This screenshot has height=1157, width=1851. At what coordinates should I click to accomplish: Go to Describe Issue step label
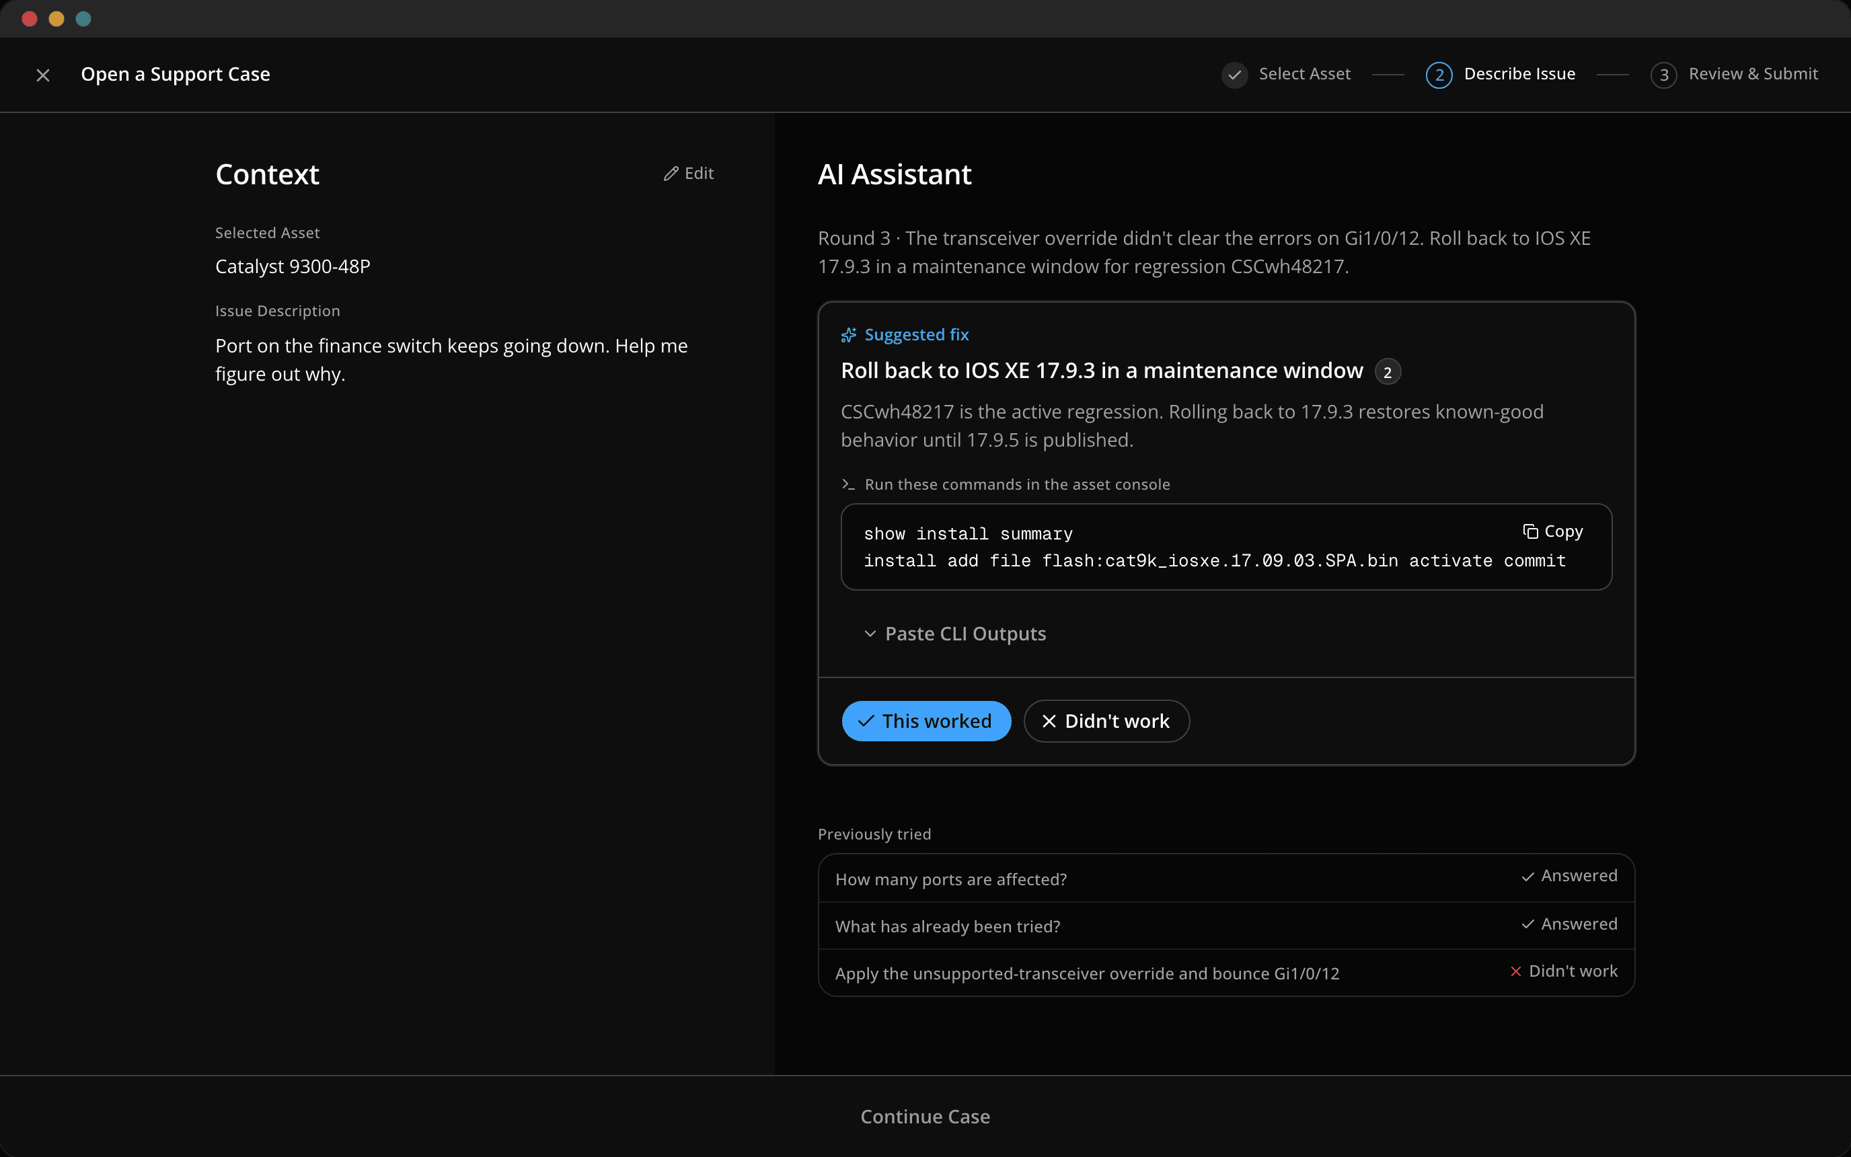[x=1519, y=74]
